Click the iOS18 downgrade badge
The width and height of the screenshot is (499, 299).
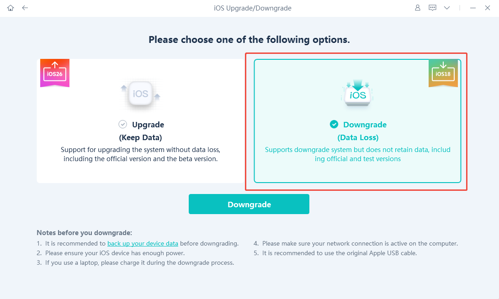(x=443, y=73)
